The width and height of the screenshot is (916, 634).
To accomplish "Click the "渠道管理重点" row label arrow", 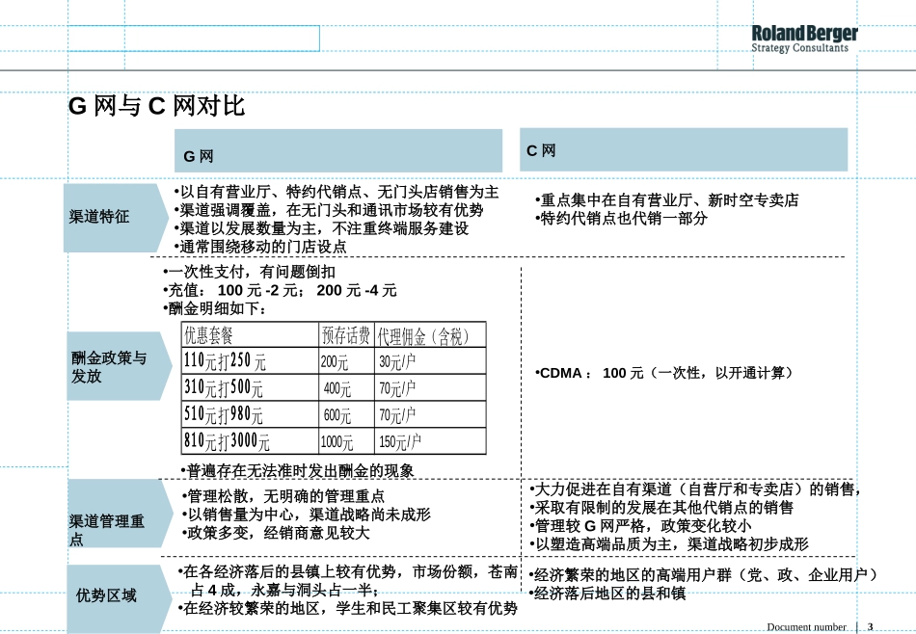I will (x=120, y=514).
